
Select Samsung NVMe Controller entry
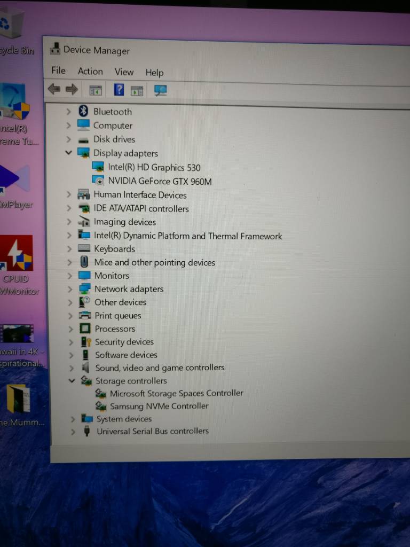pos(159,406)
